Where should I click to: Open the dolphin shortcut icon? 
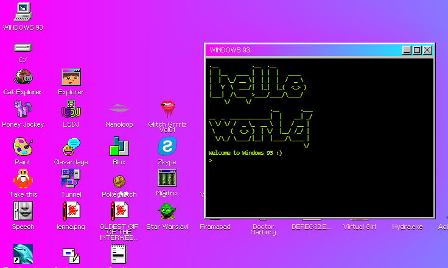tap(23, 254)
